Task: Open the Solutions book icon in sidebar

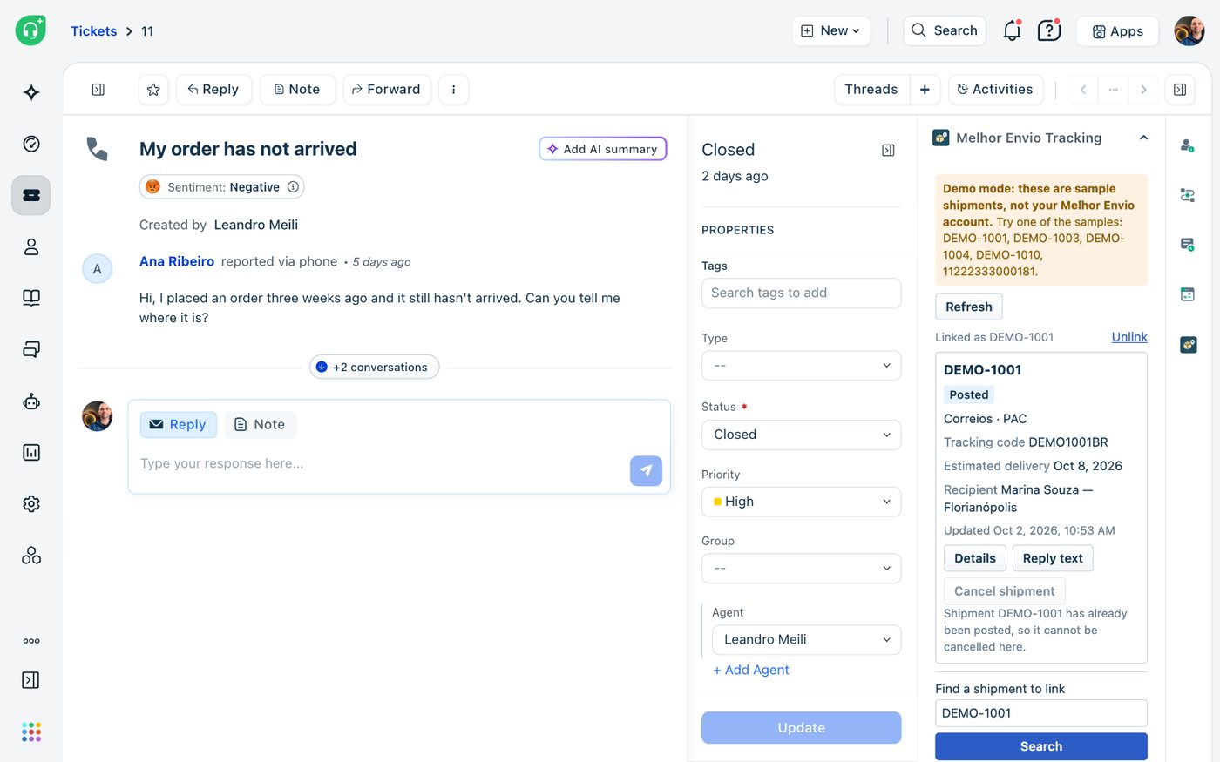Action: point(31,298)
